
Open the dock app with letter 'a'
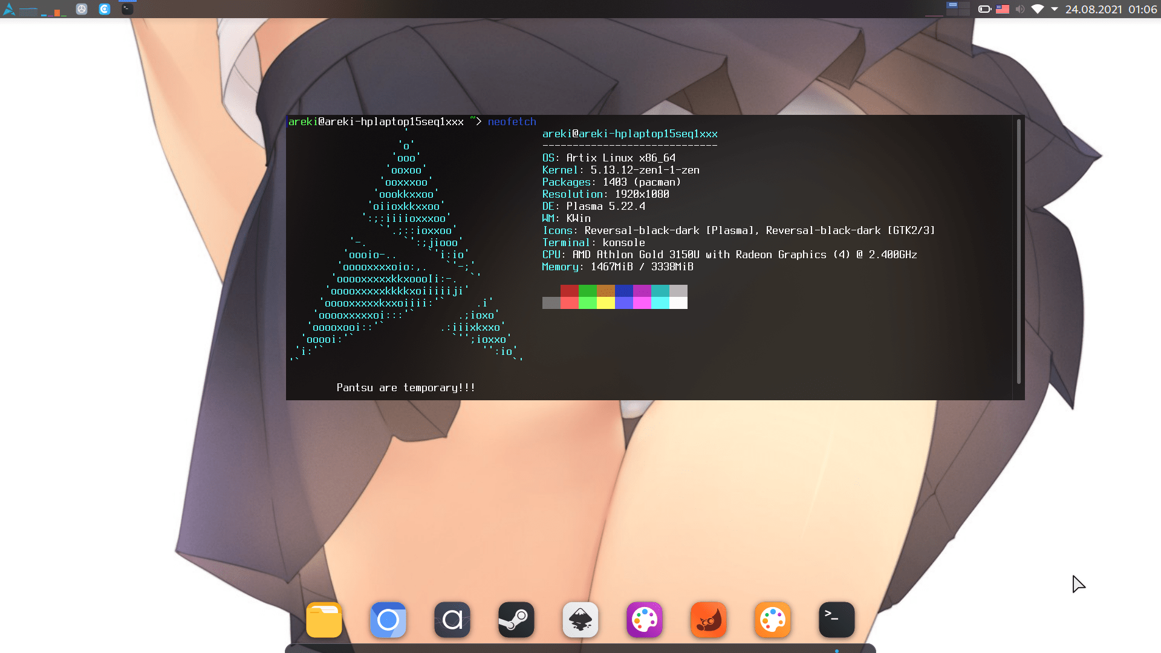[452, 620]
